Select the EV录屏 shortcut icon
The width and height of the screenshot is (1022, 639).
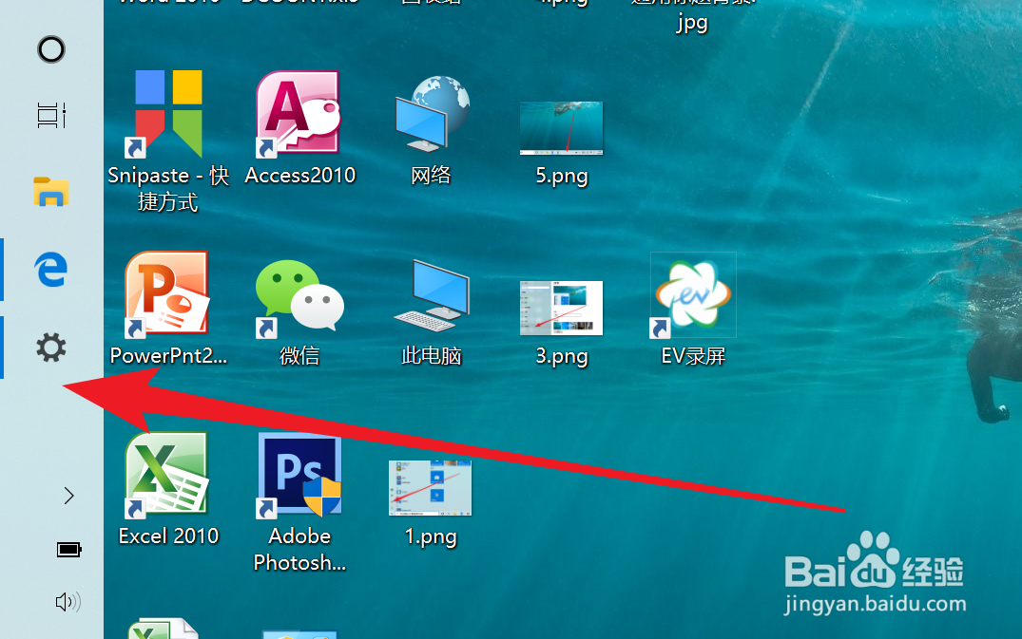693,296
